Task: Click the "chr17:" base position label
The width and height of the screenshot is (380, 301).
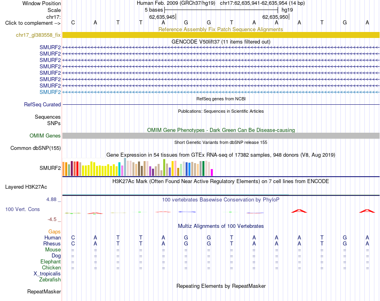Action: tap(53, 17)
